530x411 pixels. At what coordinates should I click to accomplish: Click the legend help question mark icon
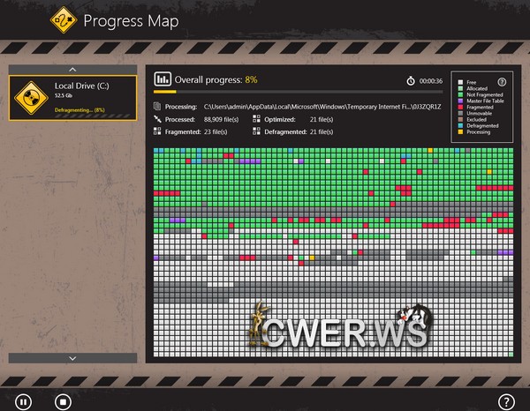point(502,81)
